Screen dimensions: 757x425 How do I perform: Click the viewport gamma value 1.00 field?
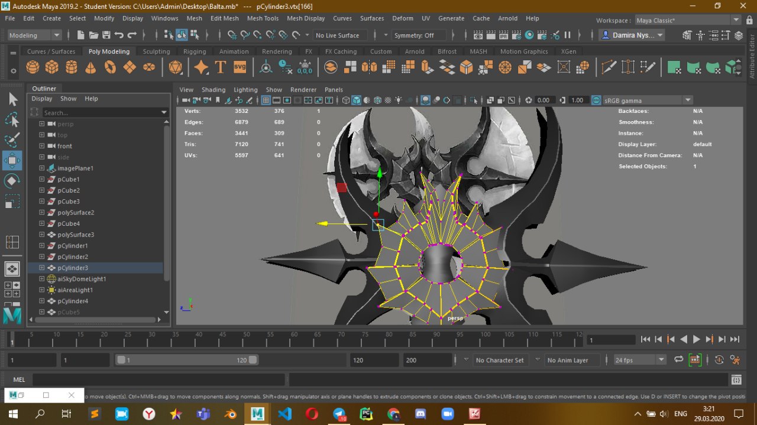point(578,100)
